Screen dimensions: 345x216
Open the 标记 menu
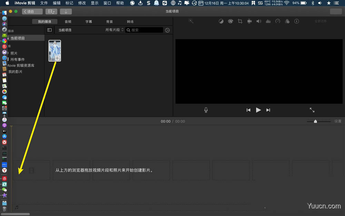click(x=69, y=3)
